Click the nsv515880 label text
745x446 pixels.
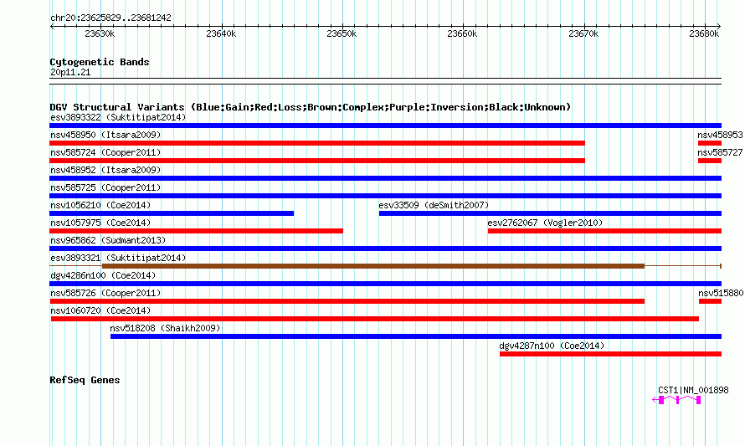[721, 293]
